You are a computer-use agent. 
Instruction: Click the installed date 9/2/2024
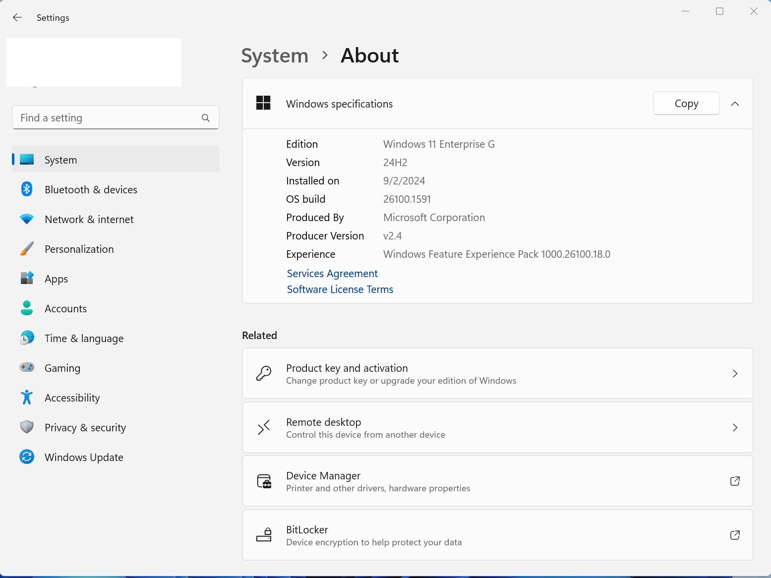(404, 181)
